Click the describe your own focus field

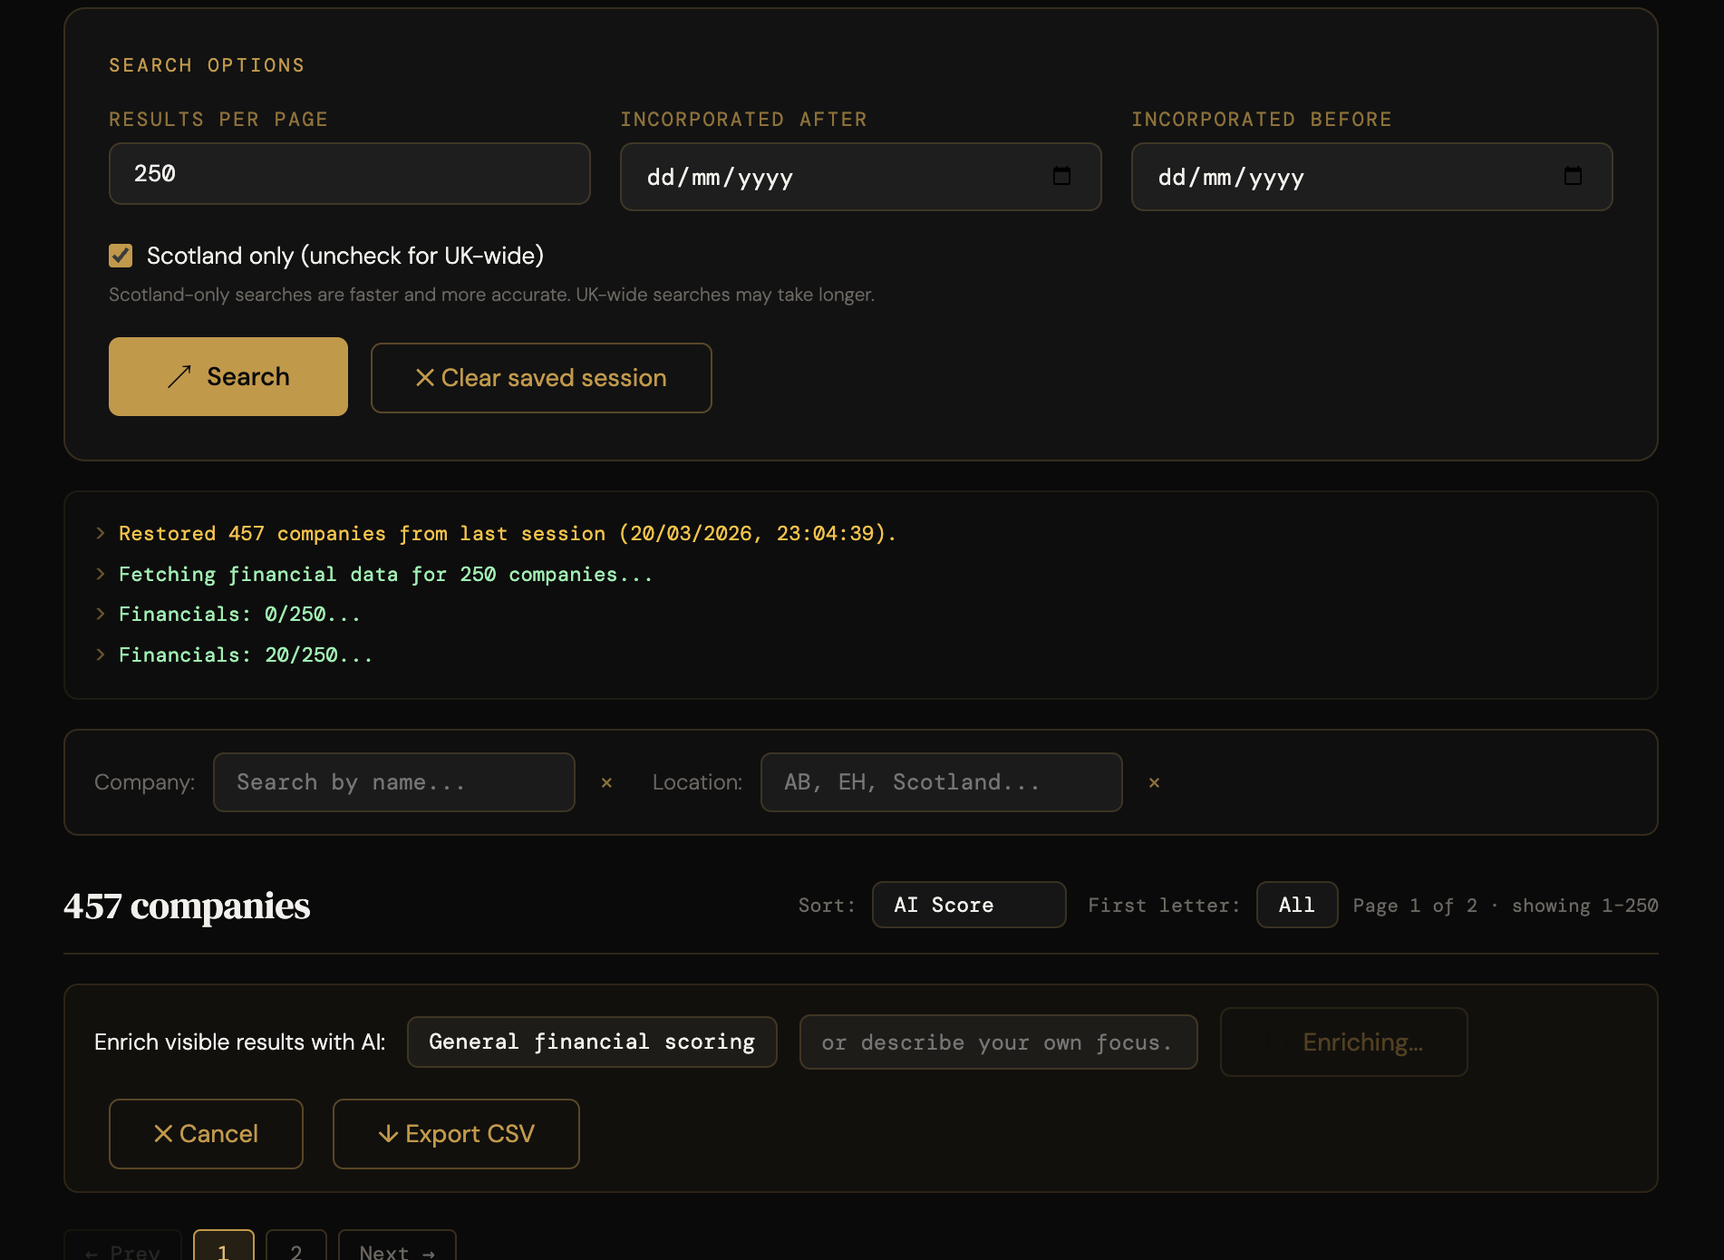(997, 1042)
